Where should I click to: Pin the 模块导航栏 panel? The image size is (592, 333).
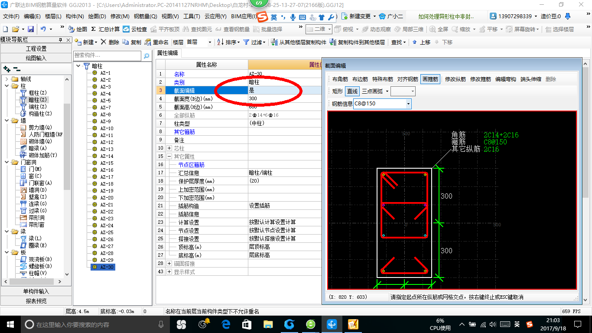(60, 40)
